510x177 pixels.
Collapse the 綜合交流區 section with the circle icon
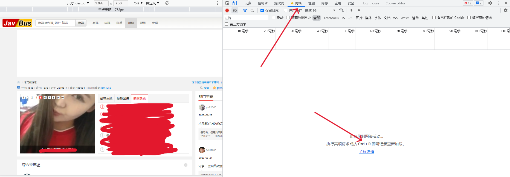click(186, 165)
